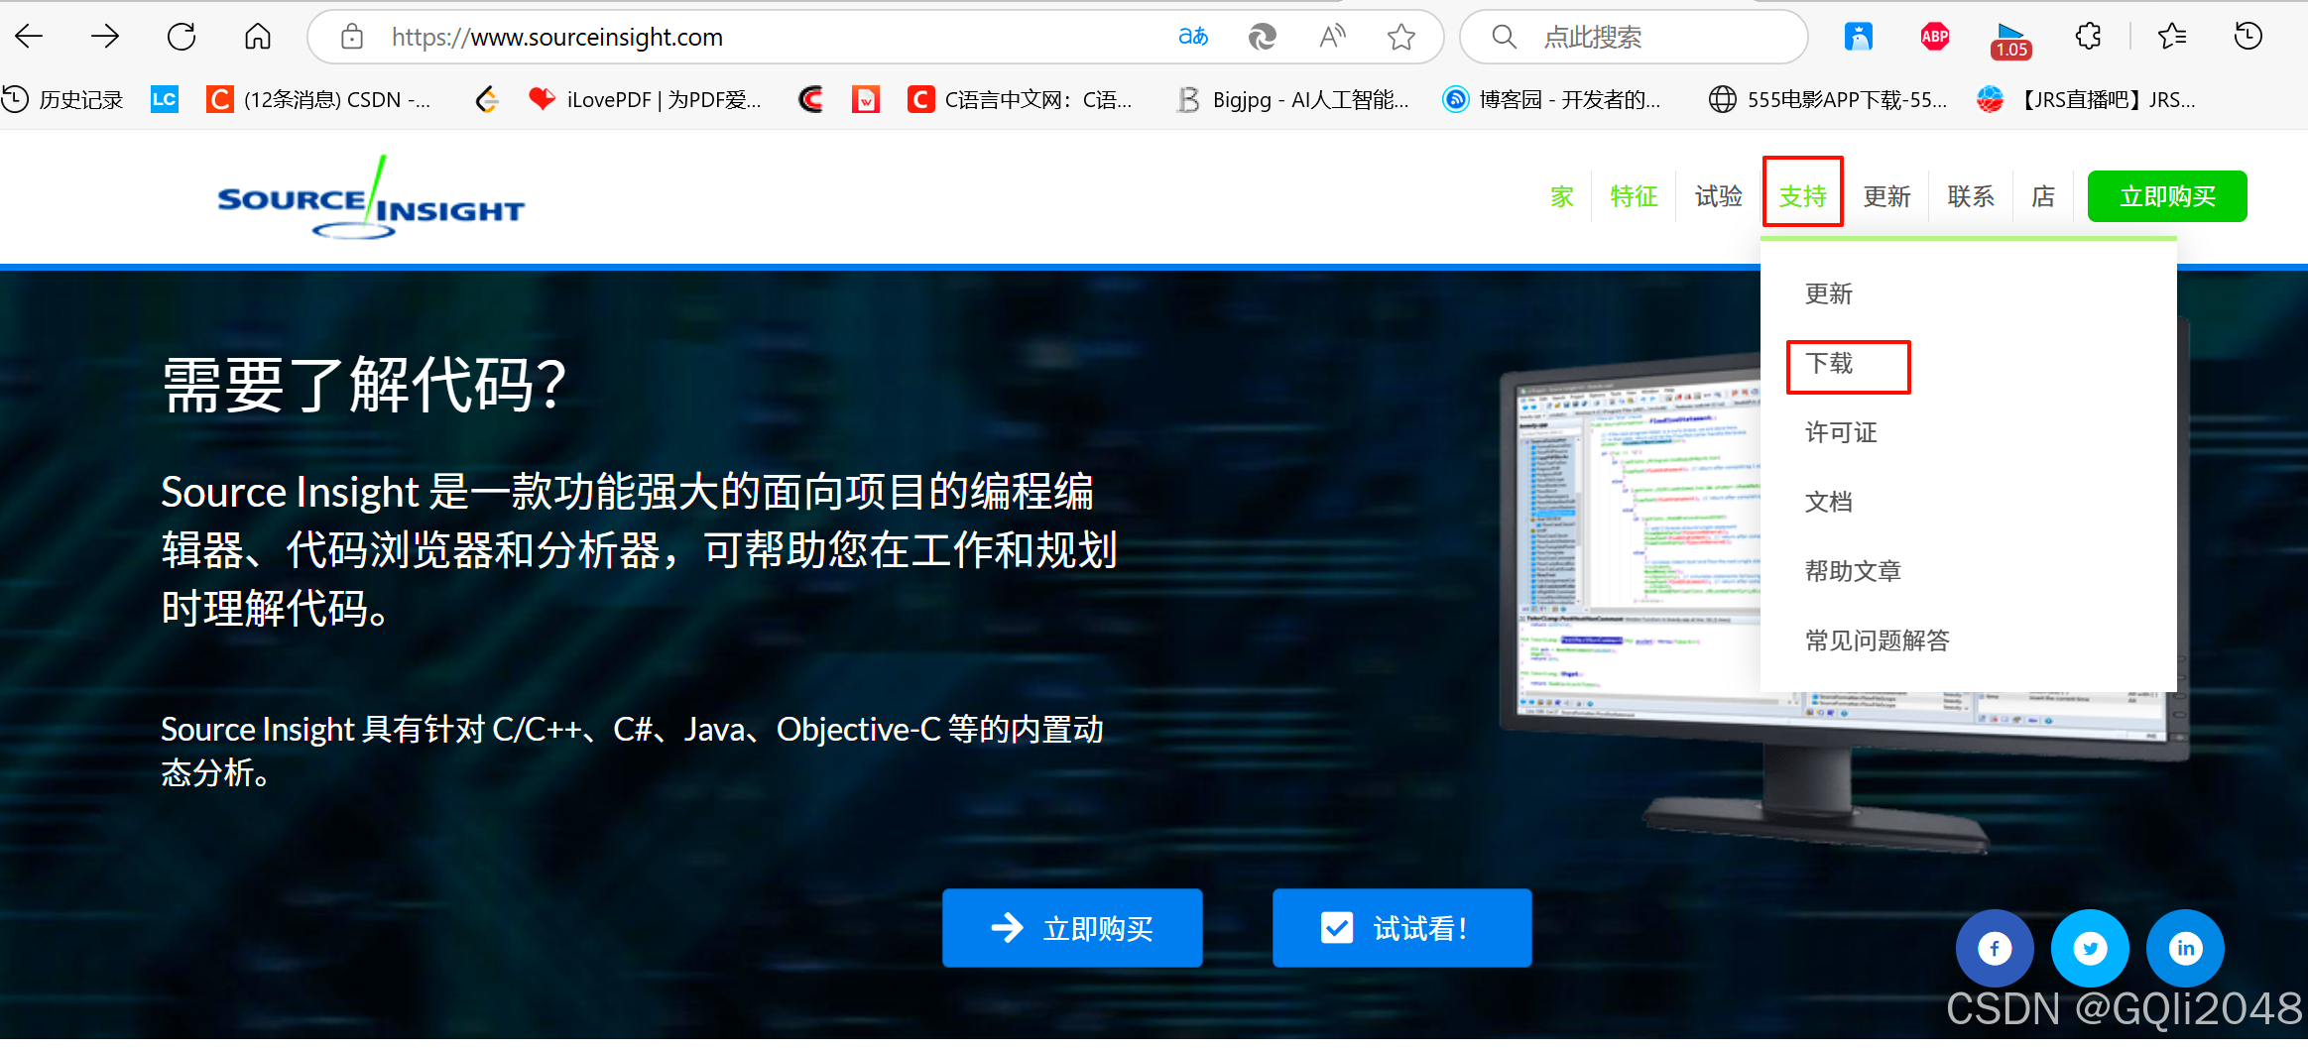This screenshot has height=1048, width=2308.
Task: Open the 店 navigation item
Action: pos(2043,196)
